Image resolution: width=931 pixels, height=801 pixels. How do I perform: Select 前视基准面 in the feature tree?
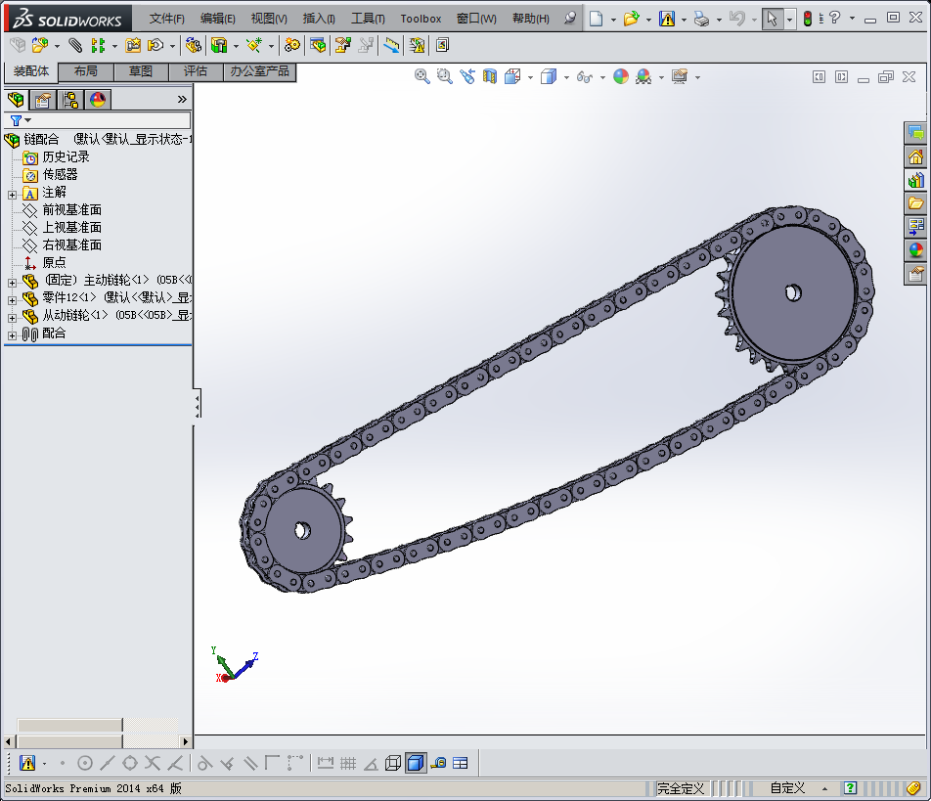(x=71, y=210)
